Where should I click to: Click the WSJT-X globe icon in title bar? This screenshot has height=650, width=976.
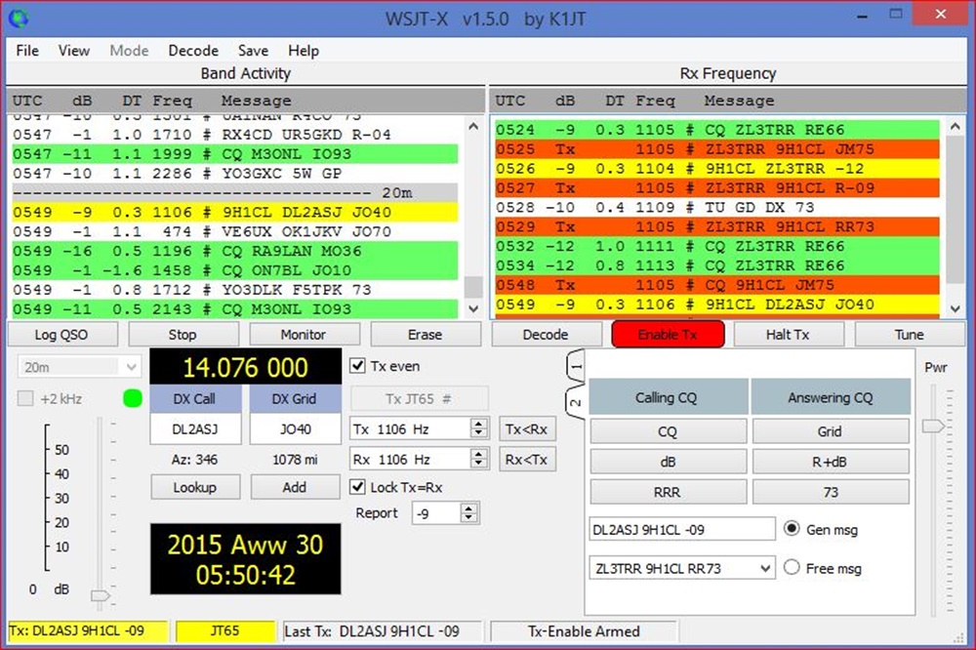(x=19, y=18)
